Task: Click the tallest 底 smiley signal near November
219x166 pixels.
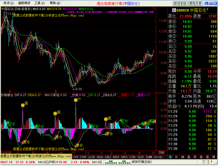Action: 76,100
